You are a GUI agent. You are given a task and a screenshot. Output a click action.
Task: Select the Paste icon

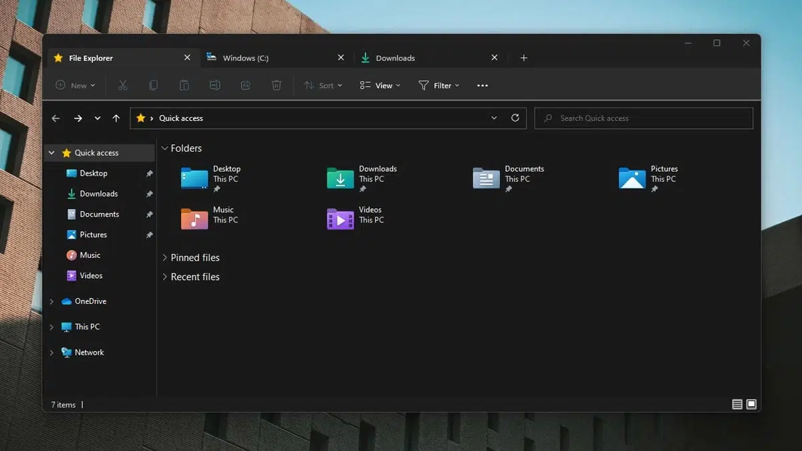tap(184, 85)
